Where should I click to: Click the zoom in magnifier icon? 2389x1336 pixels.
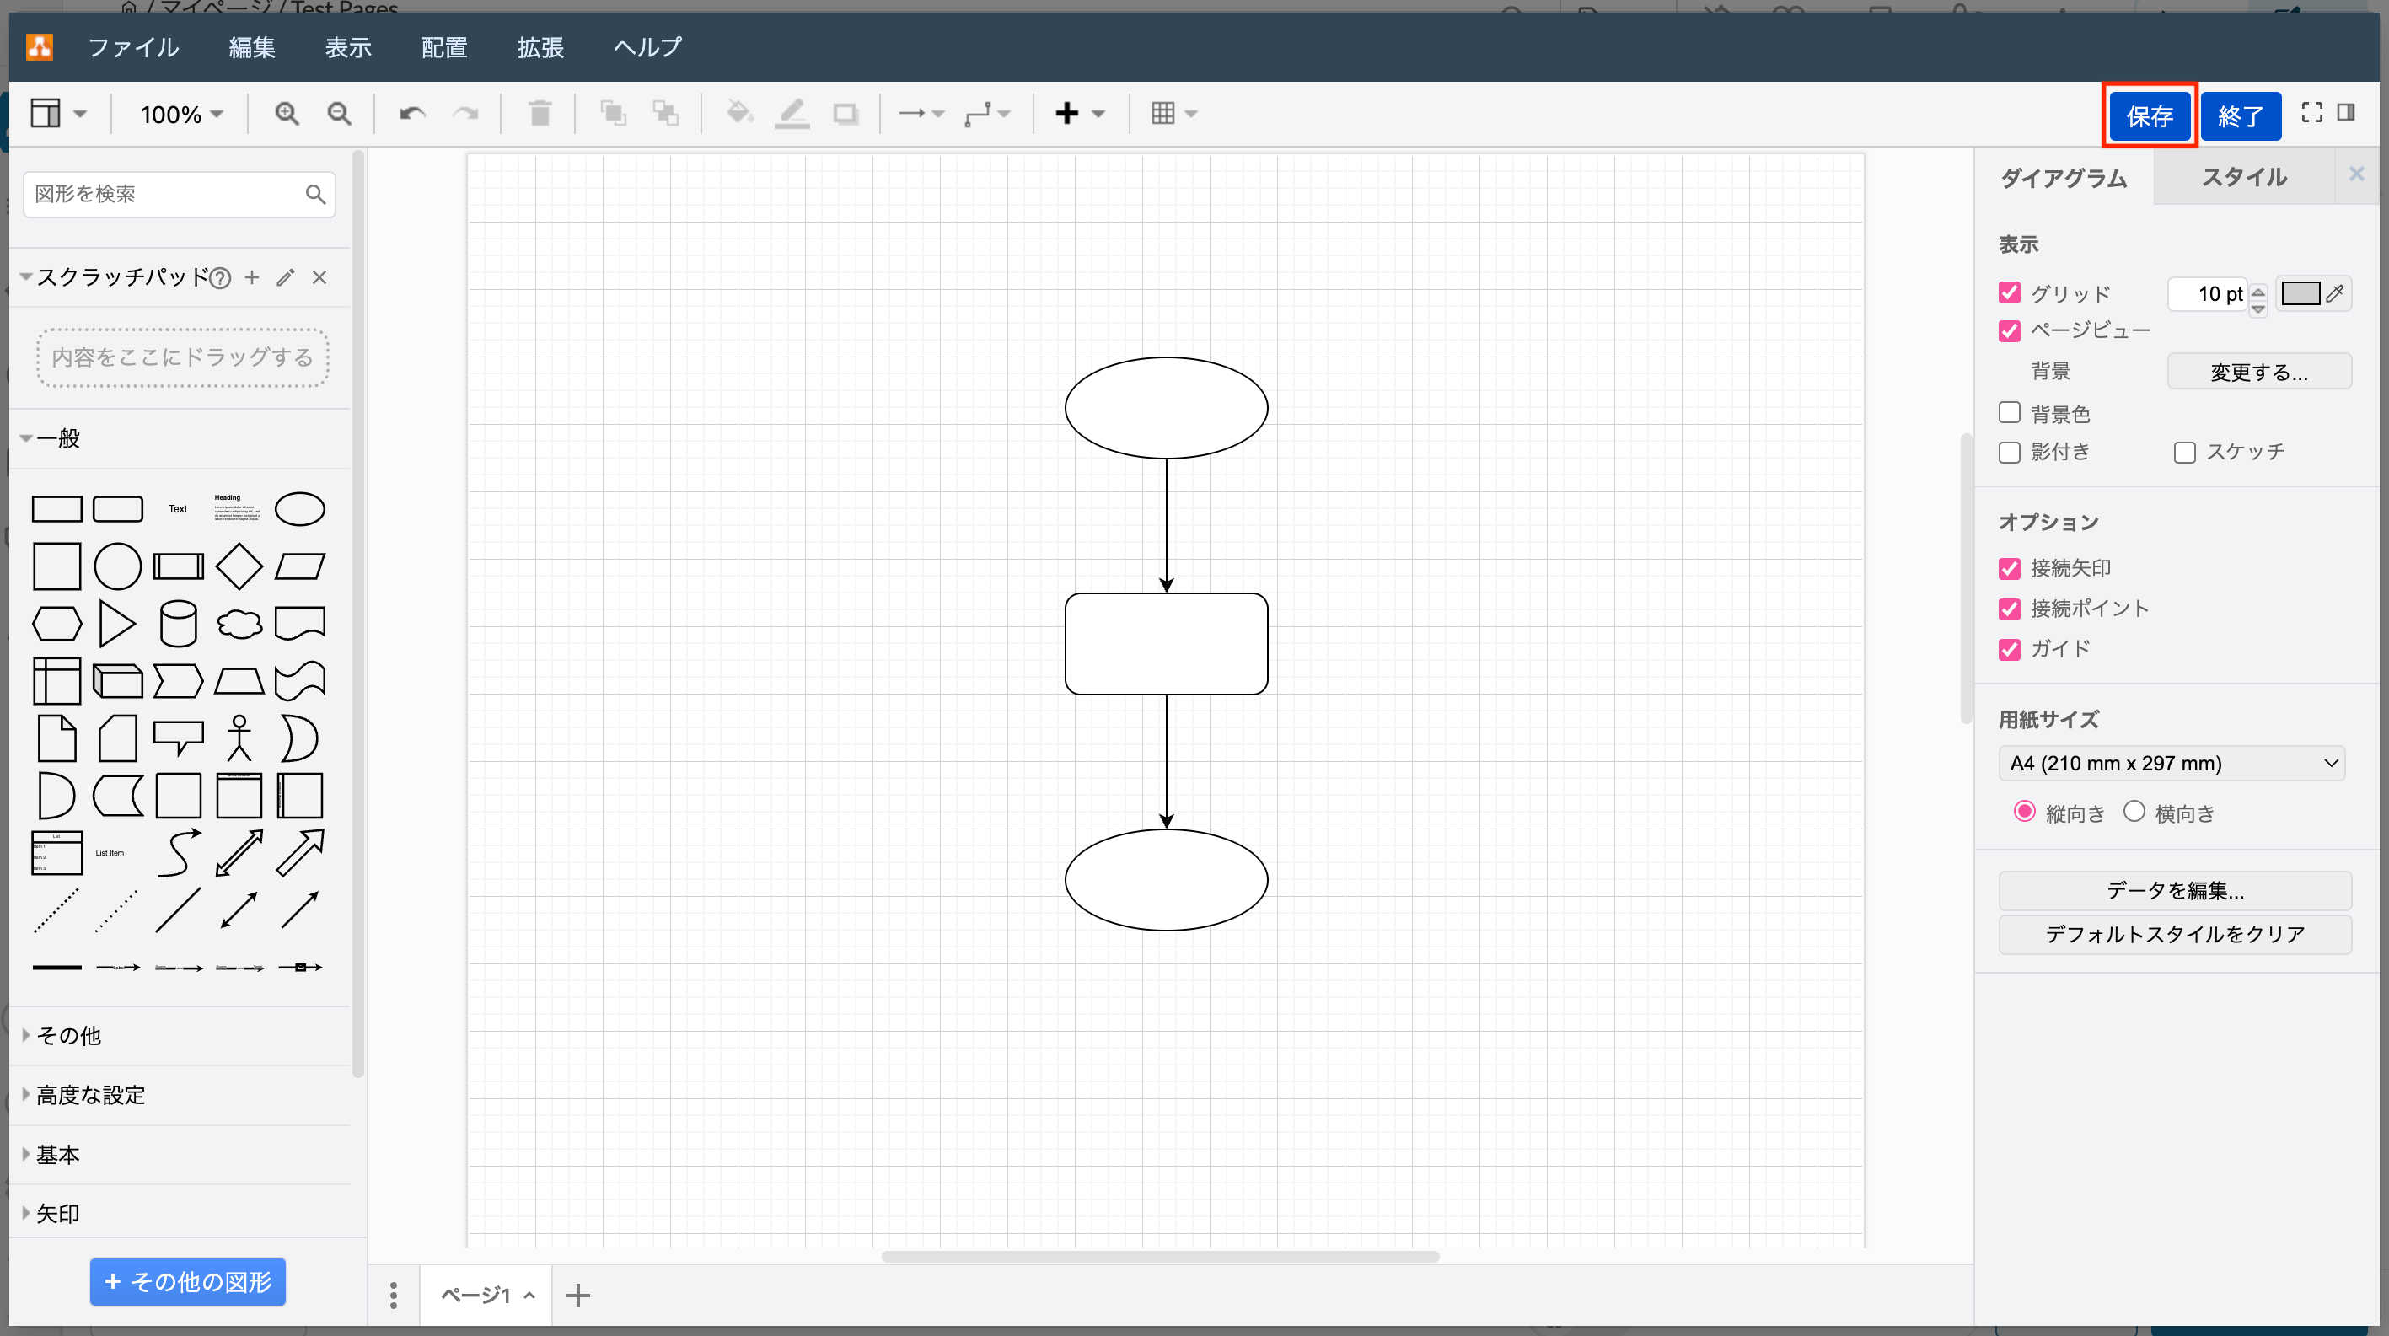(x=287, y=113)
